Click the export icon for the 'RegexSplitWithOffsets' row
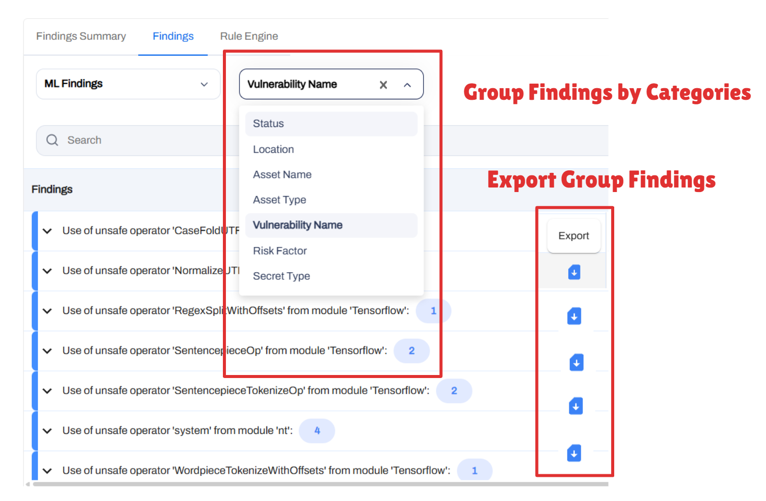Viewport: 766px width, 501px height. point(574,317)
